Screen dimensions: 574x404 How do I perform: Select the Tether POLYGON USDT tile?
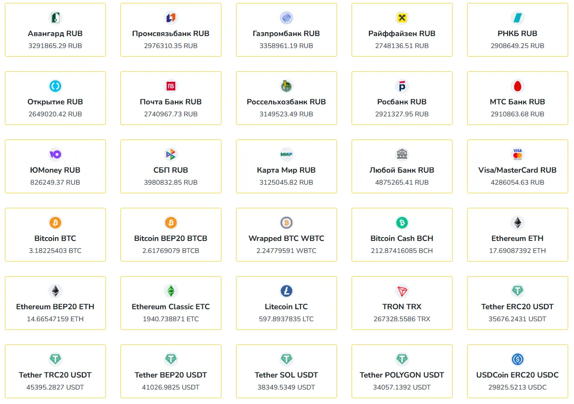(x=402, y=371)
